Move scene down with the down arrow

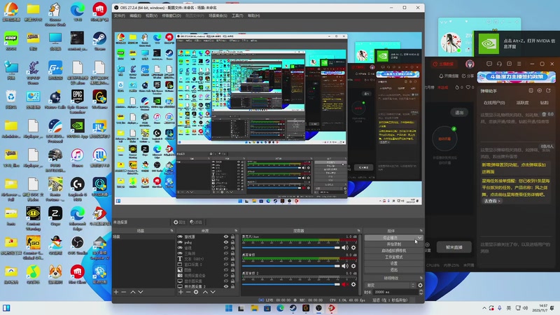point(141,292)
